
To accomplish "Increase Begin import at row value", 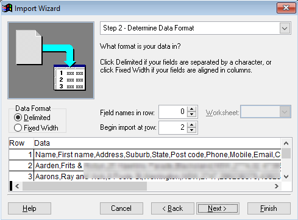I will [x=191, y=124].
